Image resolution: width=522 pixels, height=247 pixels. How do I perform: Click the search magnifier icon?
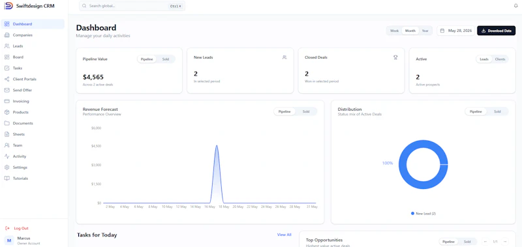[x=84, y=6]
